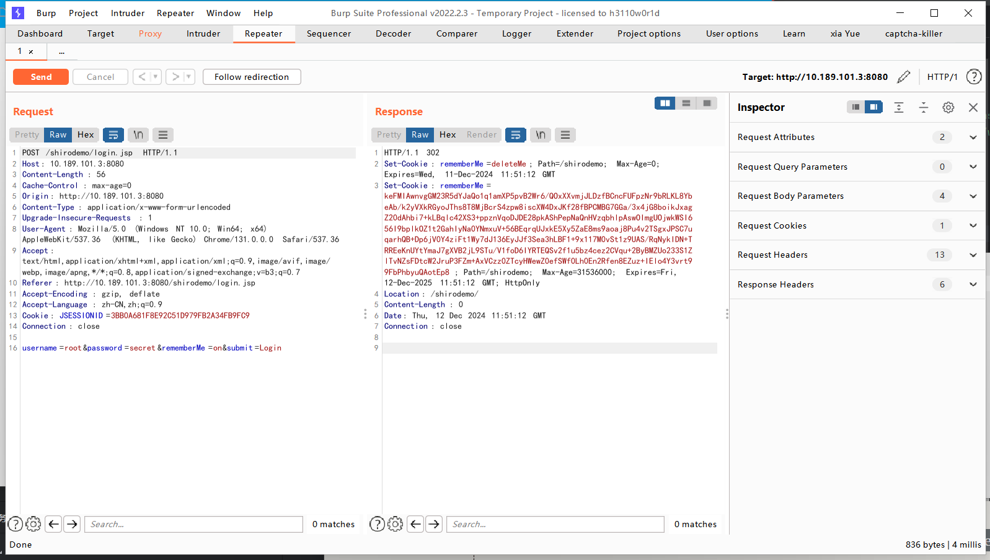Expand all Inspector sections icon
The image size is (990, 560).
click(899, 107)
